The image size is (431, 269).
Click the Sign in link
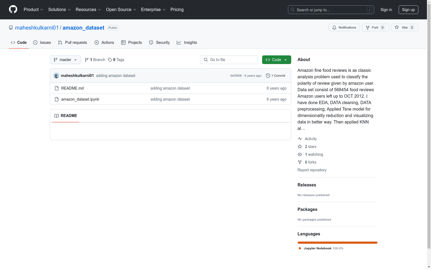[x=386, y=10]
